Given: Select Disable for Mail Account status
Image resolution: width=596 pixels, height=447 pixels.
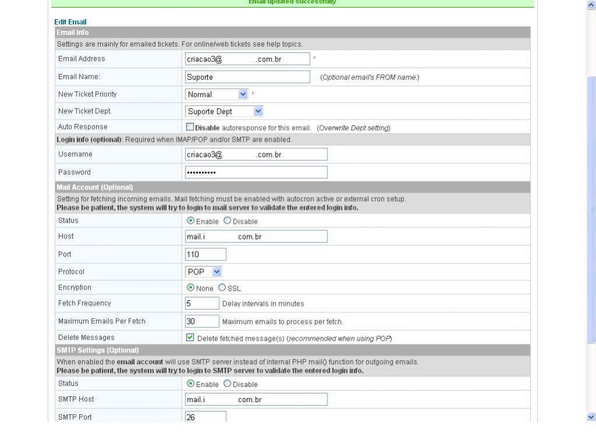Looking at the screenshot, I should (x=227, y=221).
